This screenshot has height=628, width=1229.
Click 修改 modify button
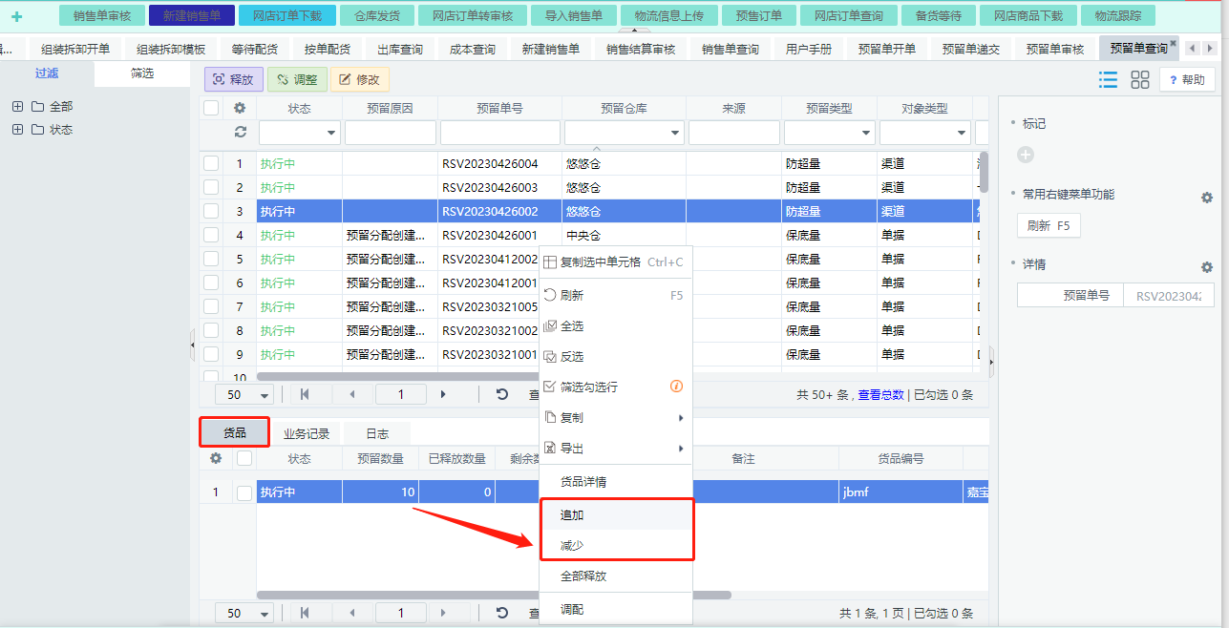[359, 80]
